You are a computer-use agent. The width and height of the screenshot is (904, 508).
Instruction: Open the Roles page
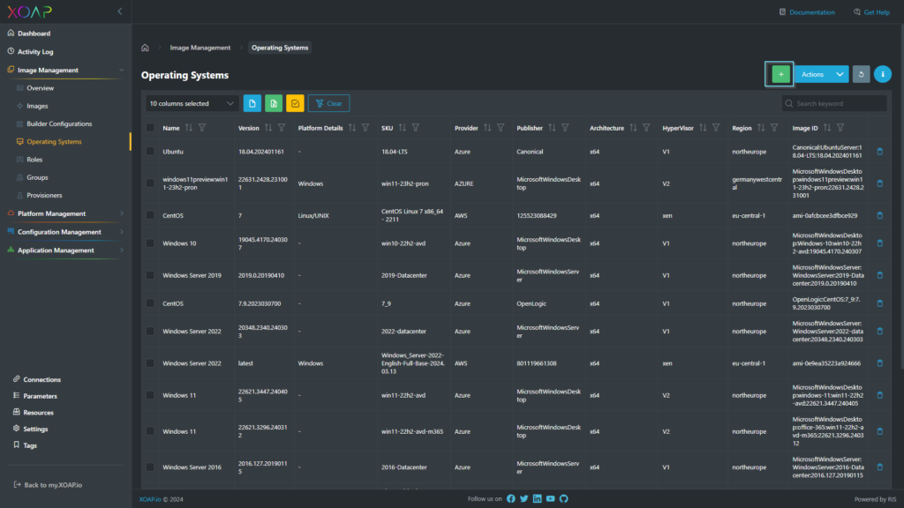click(x=34, y=160)
